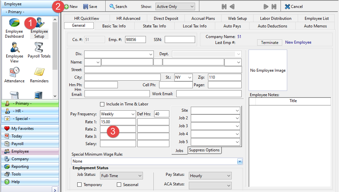Click into the Work Email field
The image size is (339, 192).
coord(209,94)
